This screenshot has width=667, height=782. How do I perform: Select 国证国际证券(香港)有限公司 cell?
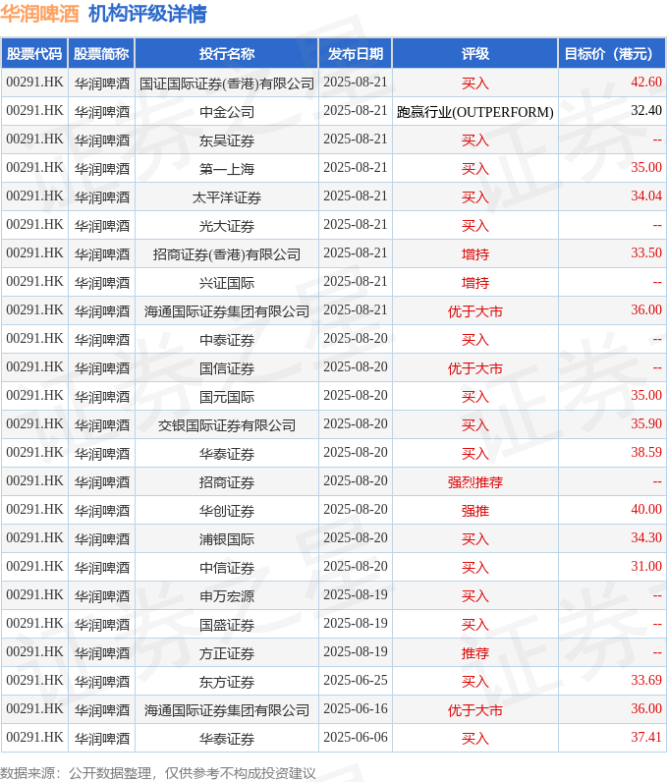(227, 83)
